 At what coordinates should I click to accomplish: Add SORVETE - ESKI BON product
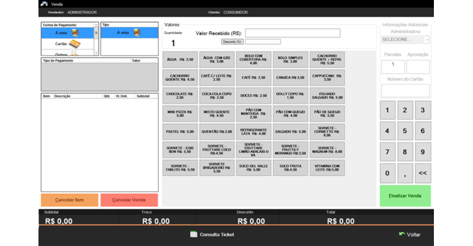click(180, 150)
